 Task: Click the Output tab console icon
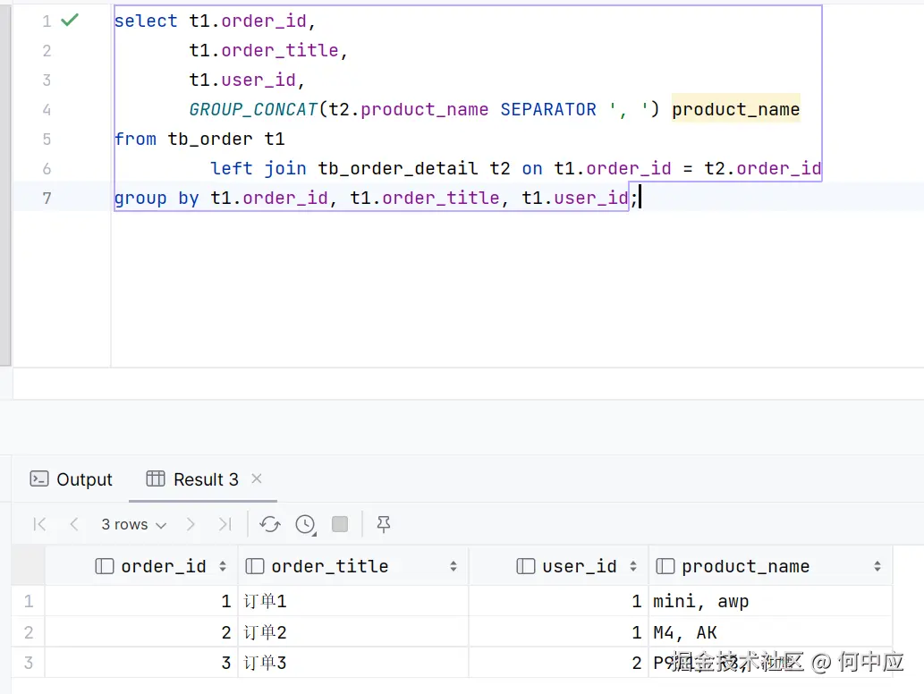[38, 479]
